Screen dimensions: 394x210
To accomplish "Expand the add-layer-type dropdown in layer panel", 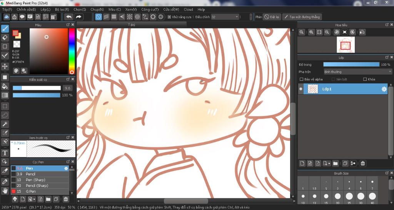I will 329,164.
